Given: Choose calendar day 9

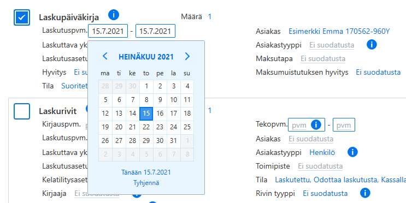Looking at the screenshot, I should click(x=160, y=100).
